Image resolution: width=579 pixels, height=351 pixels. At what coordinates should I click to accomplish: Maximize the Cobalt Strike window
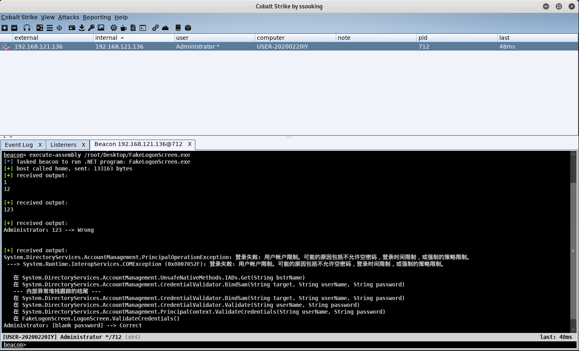pos(559,6)
